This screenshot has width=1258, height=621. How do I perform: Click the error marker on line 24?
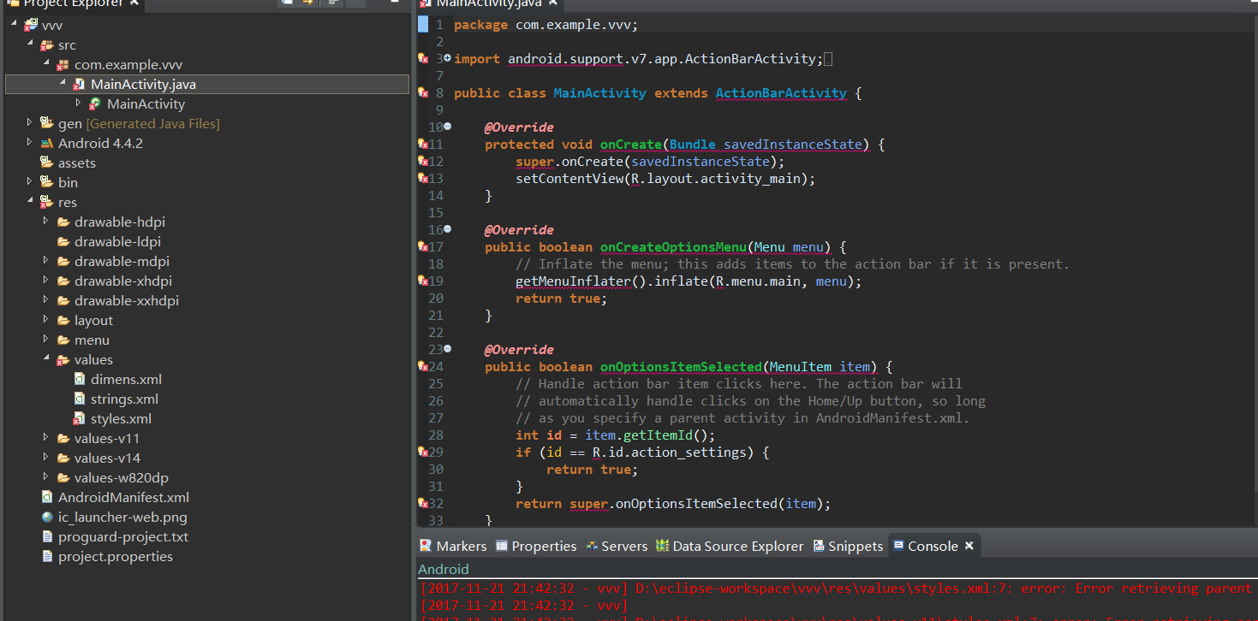coord(422,366)
